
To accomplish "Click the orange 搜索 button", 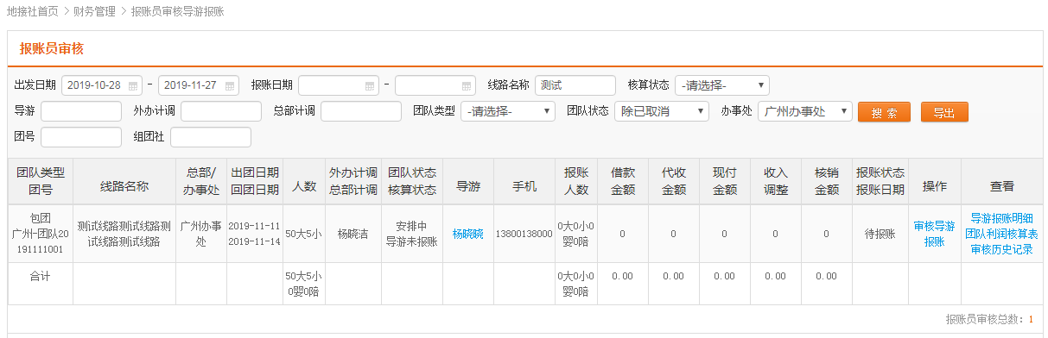I will pyautogui.click(x=884, y=112).
